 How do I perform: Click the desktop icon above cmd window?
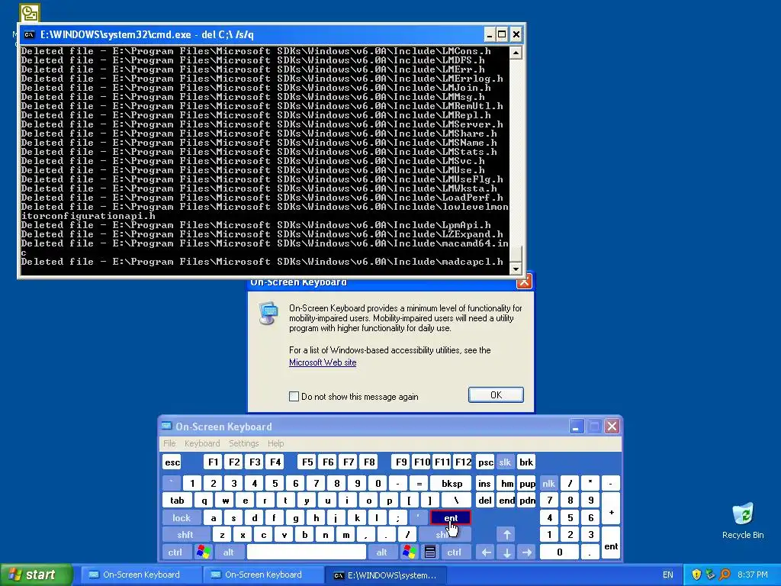30,13
